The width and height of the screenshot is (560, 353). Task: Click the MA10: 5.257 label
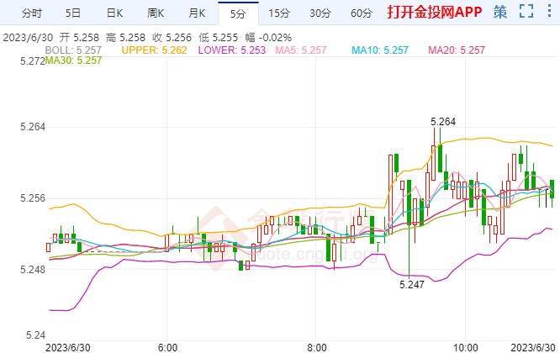tap(380, 50)
